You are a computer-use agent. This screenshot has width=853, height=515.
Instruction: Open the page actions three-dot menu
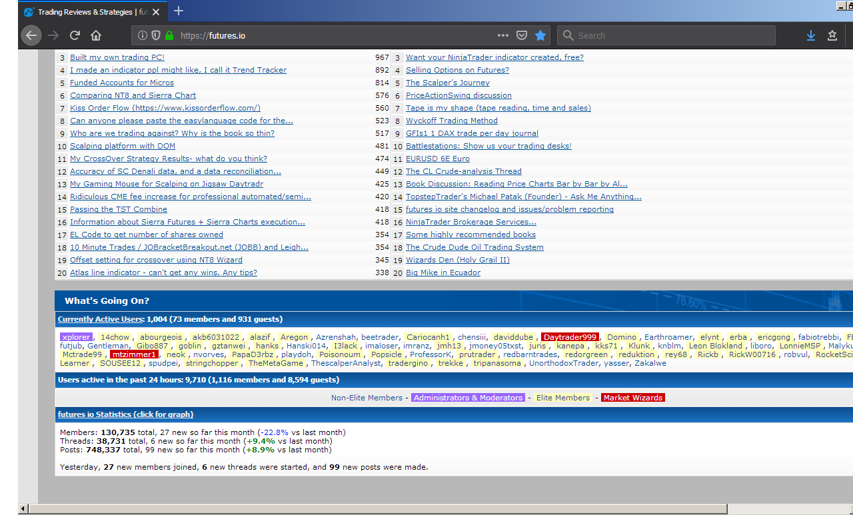click(503, 35)
